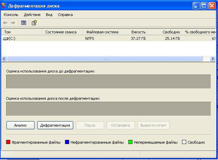Click the Фрагментированные файлы legend text
218x160 pixels.
pos(36,142)
